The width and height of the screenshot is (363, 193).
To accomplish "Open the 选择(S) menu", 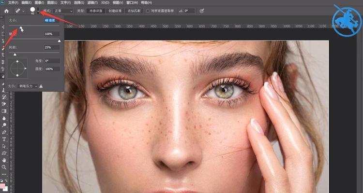I will (x=79, y=3).
